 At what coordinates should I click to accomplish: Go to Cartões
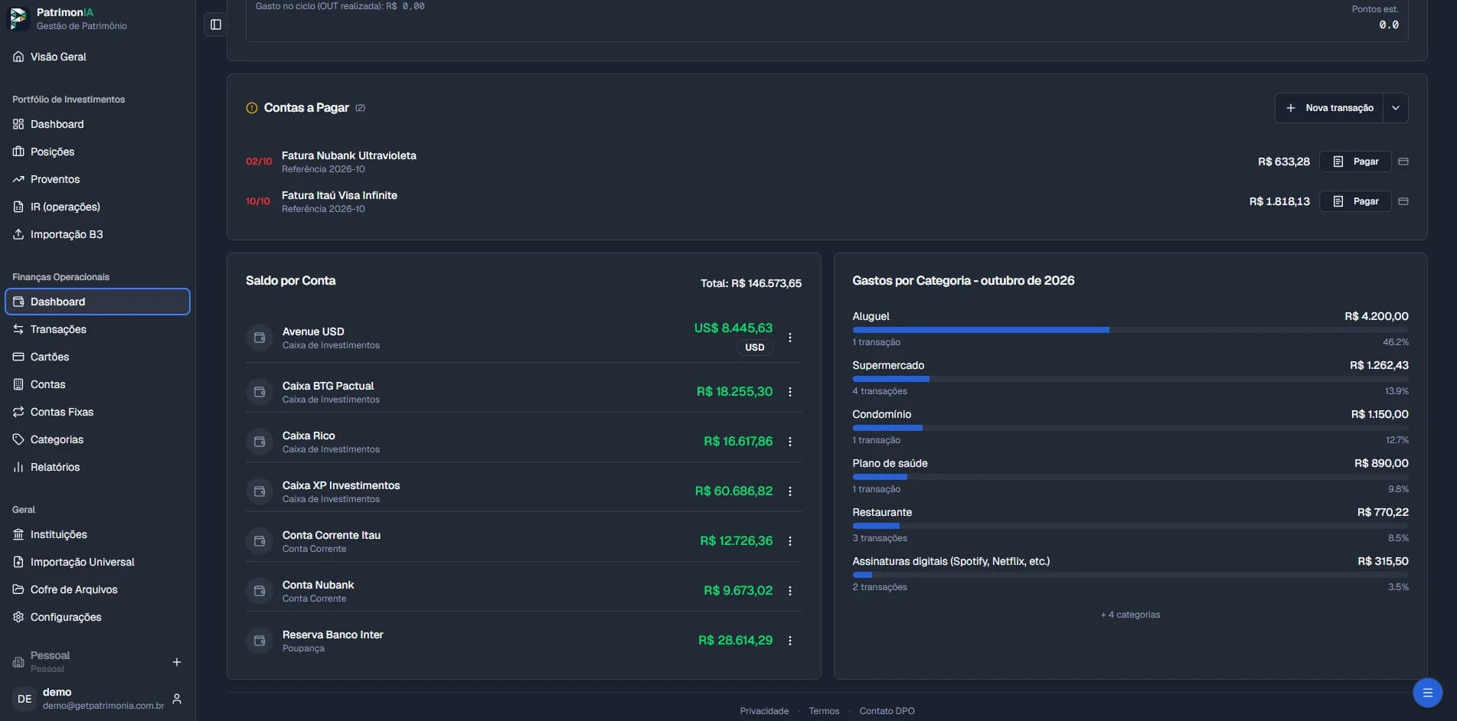[x=97, y=357]
